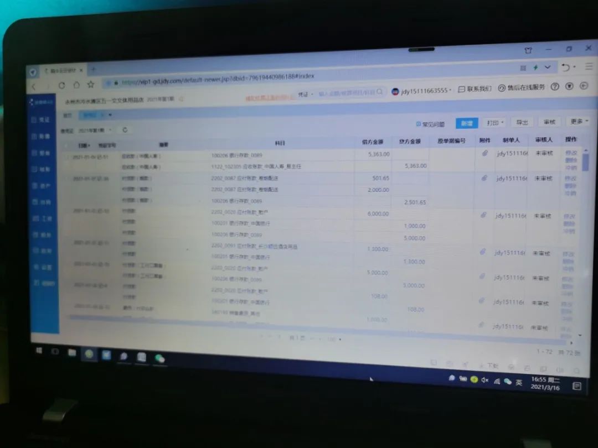Screen dimensions: 598x448
Task: Click the 原单据编号 column header
Action: pyautogui.click(x=452, y=141)
